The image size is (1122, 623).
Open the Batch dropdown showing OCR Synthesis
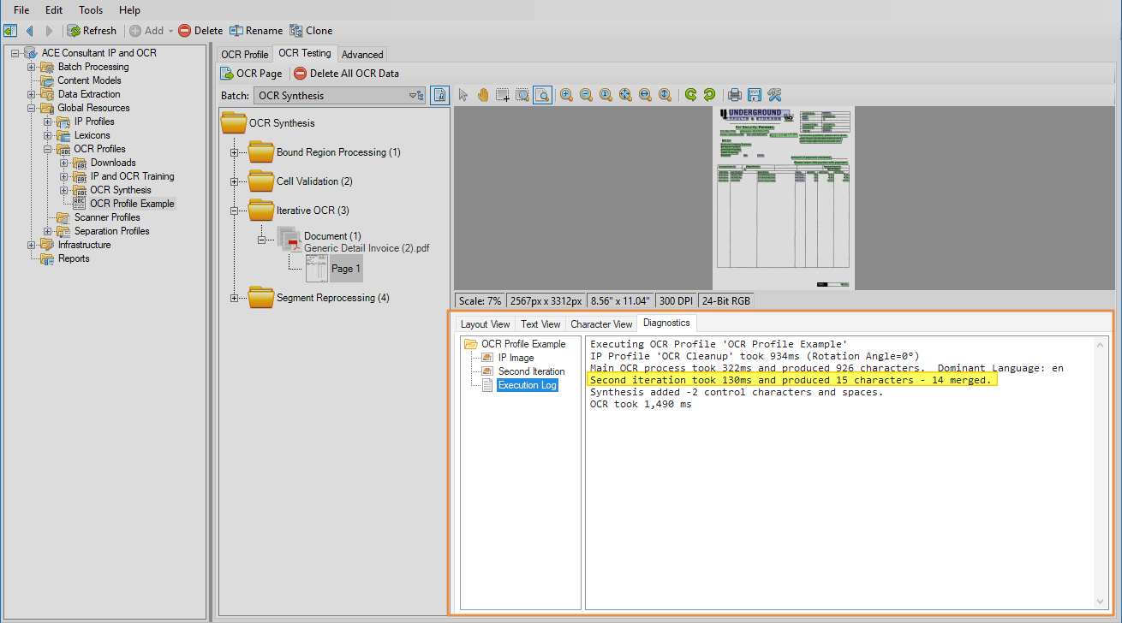(340, 96)
